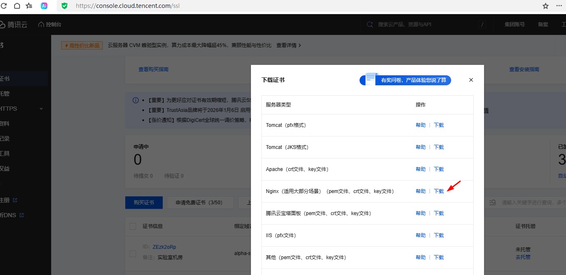This screenshot has height=275, width=566.
Task: Focus the address bar URL
Action: (x=128, y=6)
